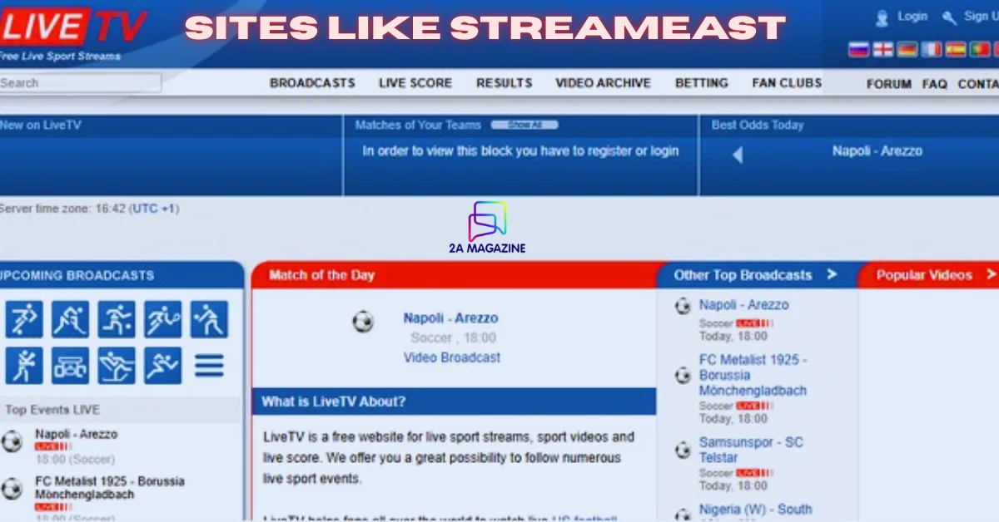Select the volleyball sport icon
999x522 pixels.
[x=209, y=320]
